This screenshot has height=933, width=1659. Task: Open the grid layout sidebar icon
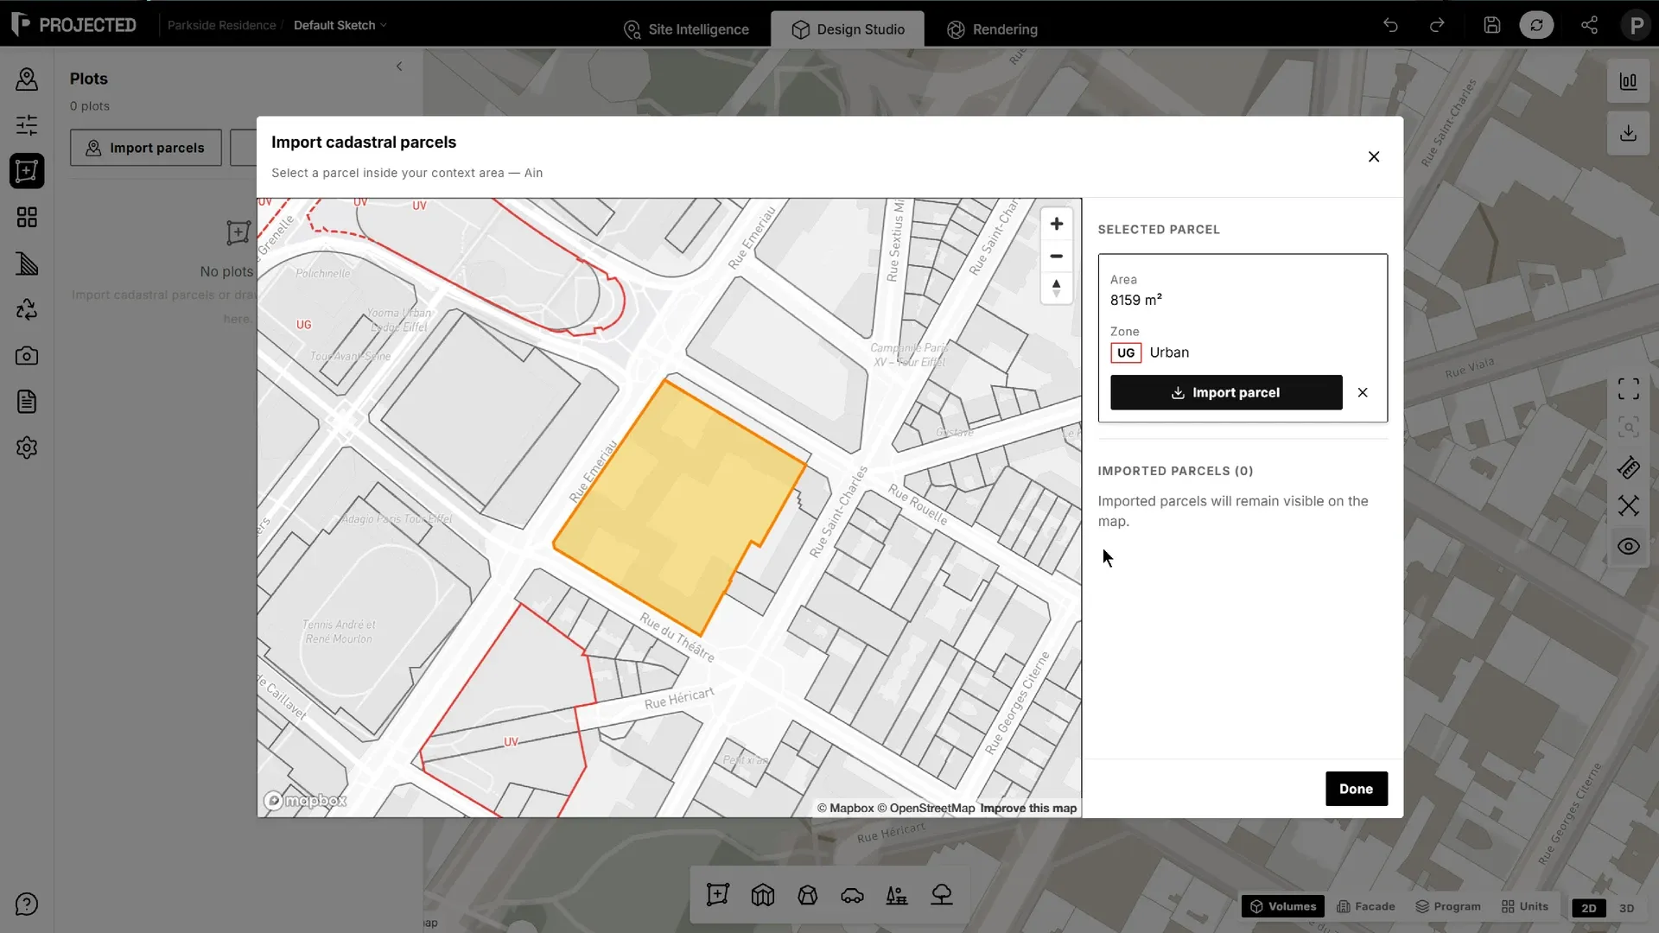pos(27,217)
